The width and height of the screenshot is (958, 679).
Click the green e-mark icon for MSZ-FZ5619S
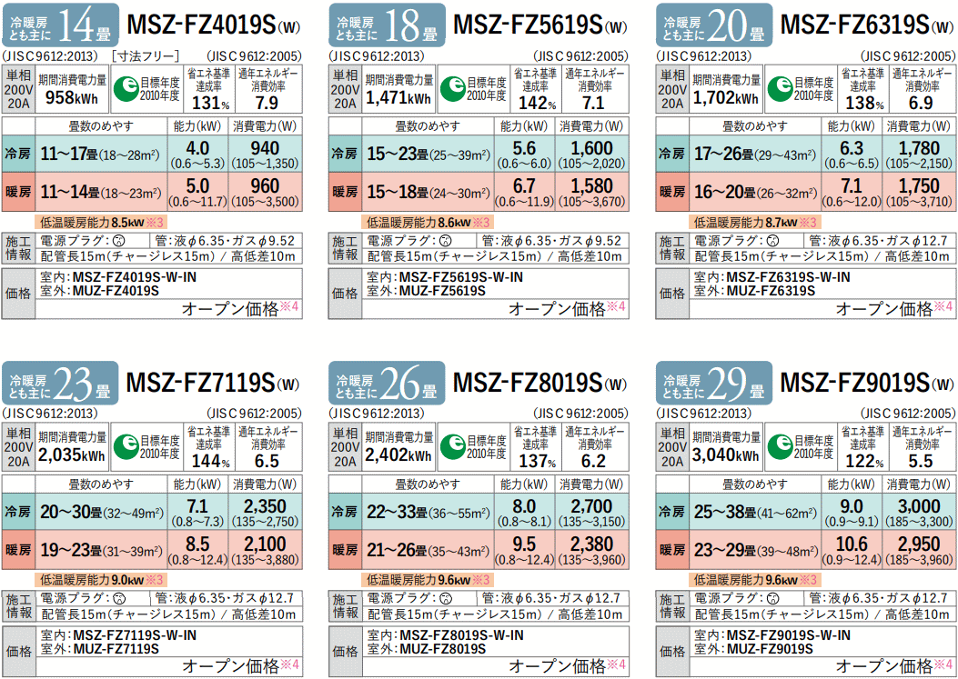453,88
